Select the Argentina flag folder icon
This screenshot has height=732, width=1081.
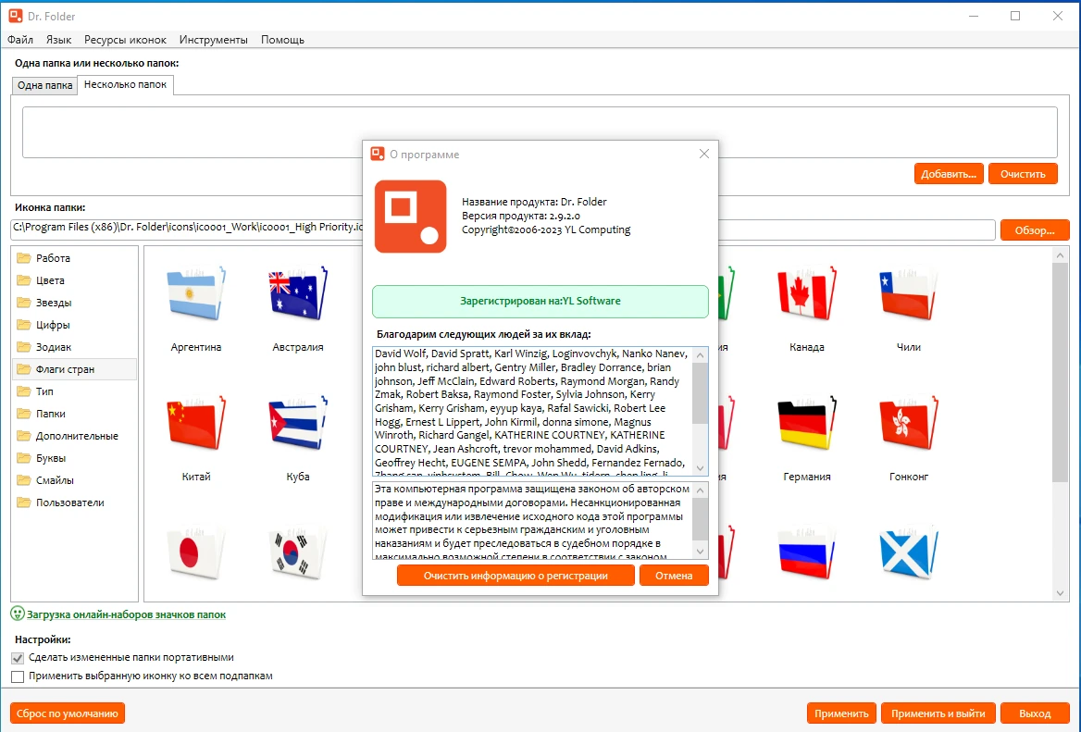click(196, 294)
